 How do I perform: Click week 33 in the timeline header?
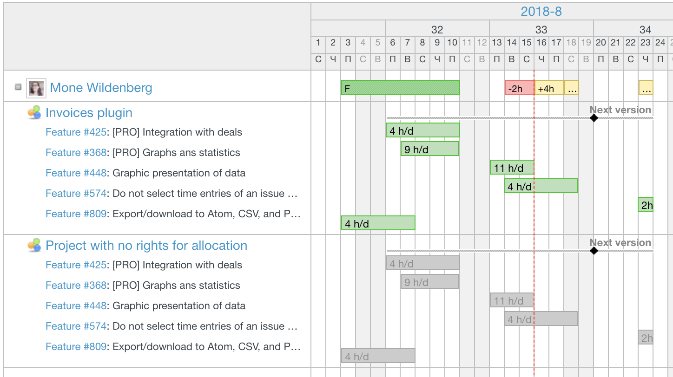[x=541, y=30]
